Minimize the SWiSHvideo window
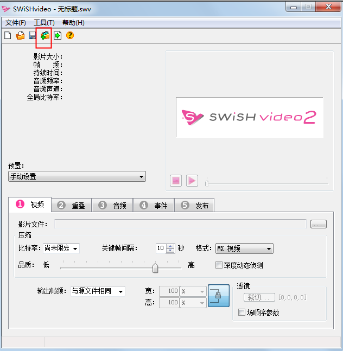This screenshot has height=351, width=343. coord(293,8)
